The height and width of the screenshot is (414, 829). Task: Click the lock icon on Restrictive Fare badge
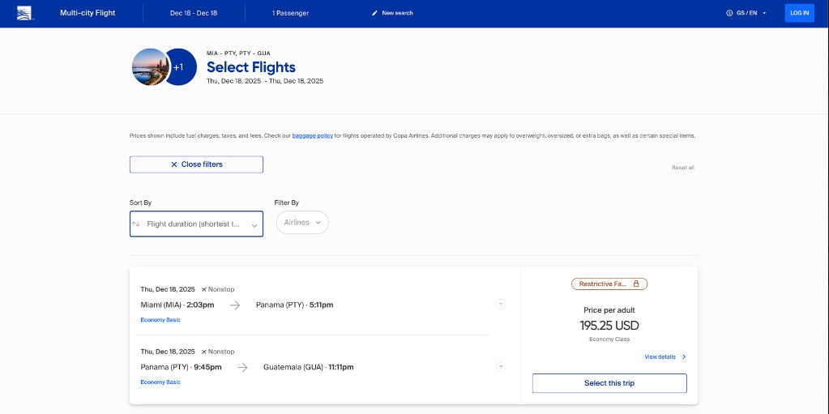tap(636, 284)
